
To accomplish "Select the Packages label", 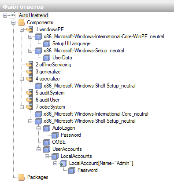I will point(37,177).
